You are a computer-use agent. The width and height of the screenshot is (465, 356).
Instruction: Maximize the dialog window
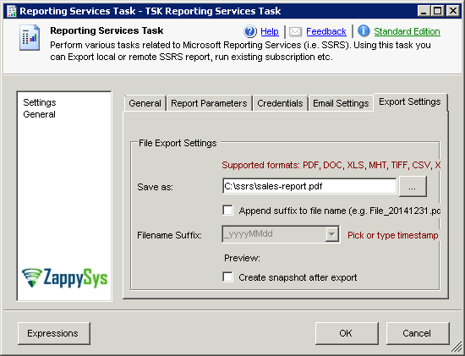(438, 11)
